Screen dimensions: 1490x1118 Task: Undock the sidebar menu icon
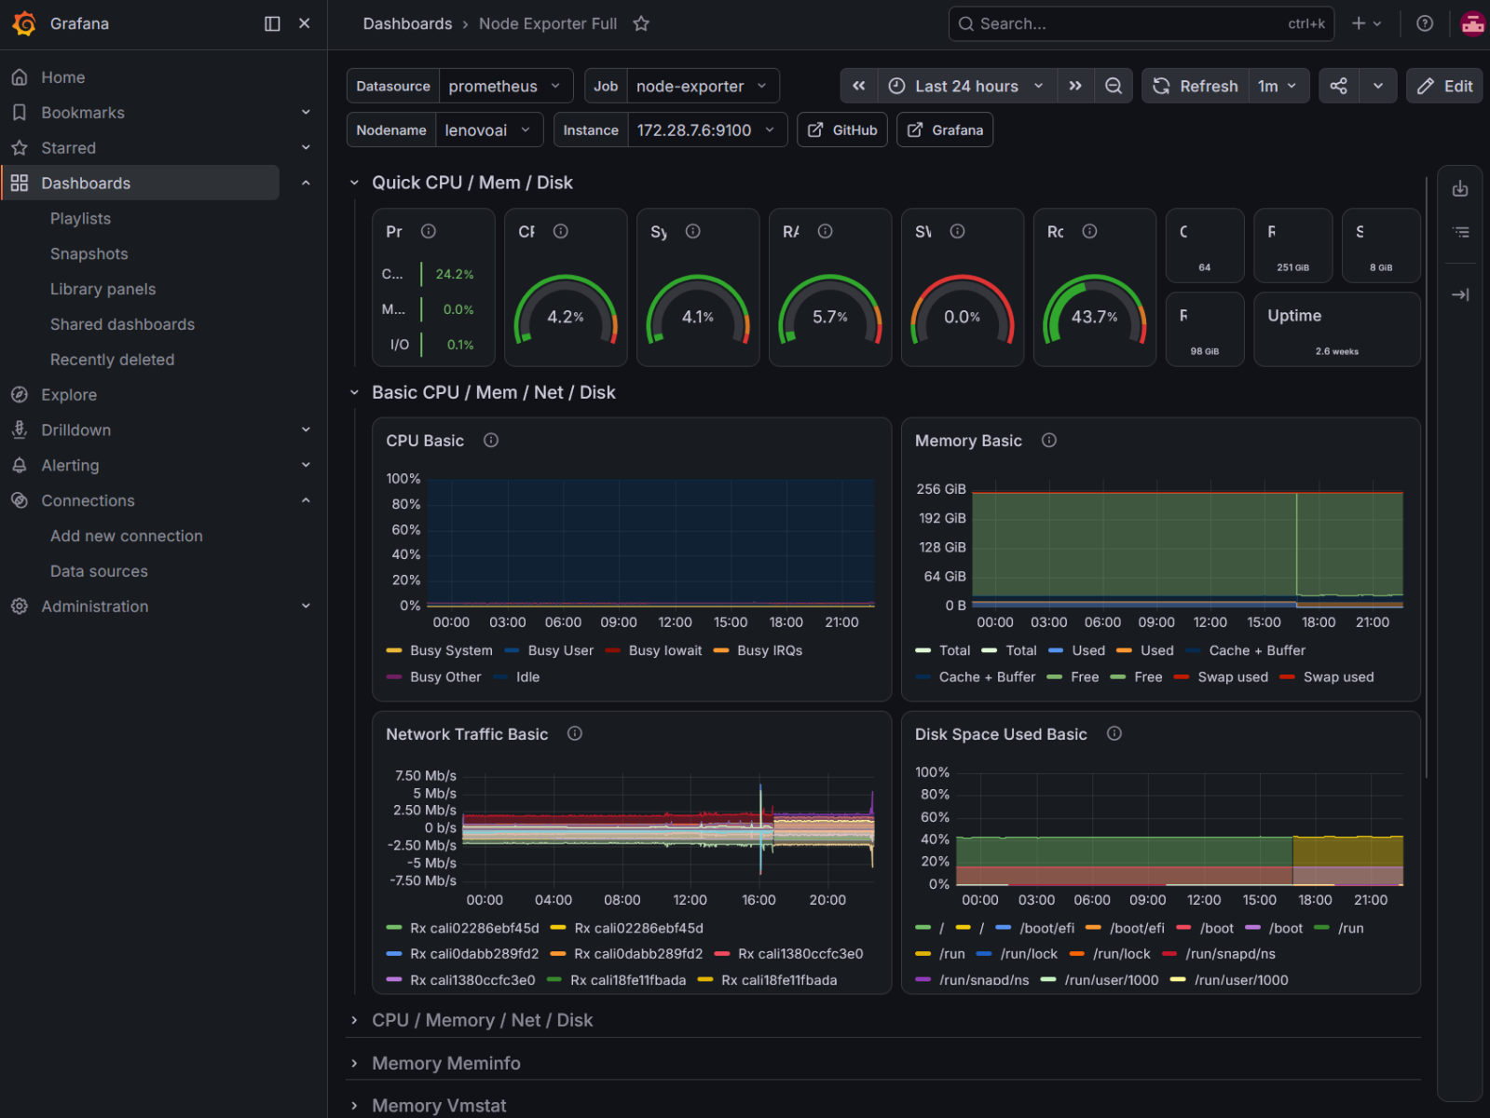pos(272,23)
